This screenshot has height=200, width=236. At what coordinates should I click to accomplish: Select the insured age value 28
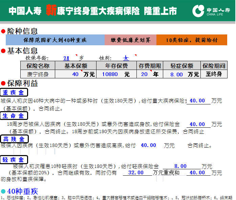tap(66, 58)
